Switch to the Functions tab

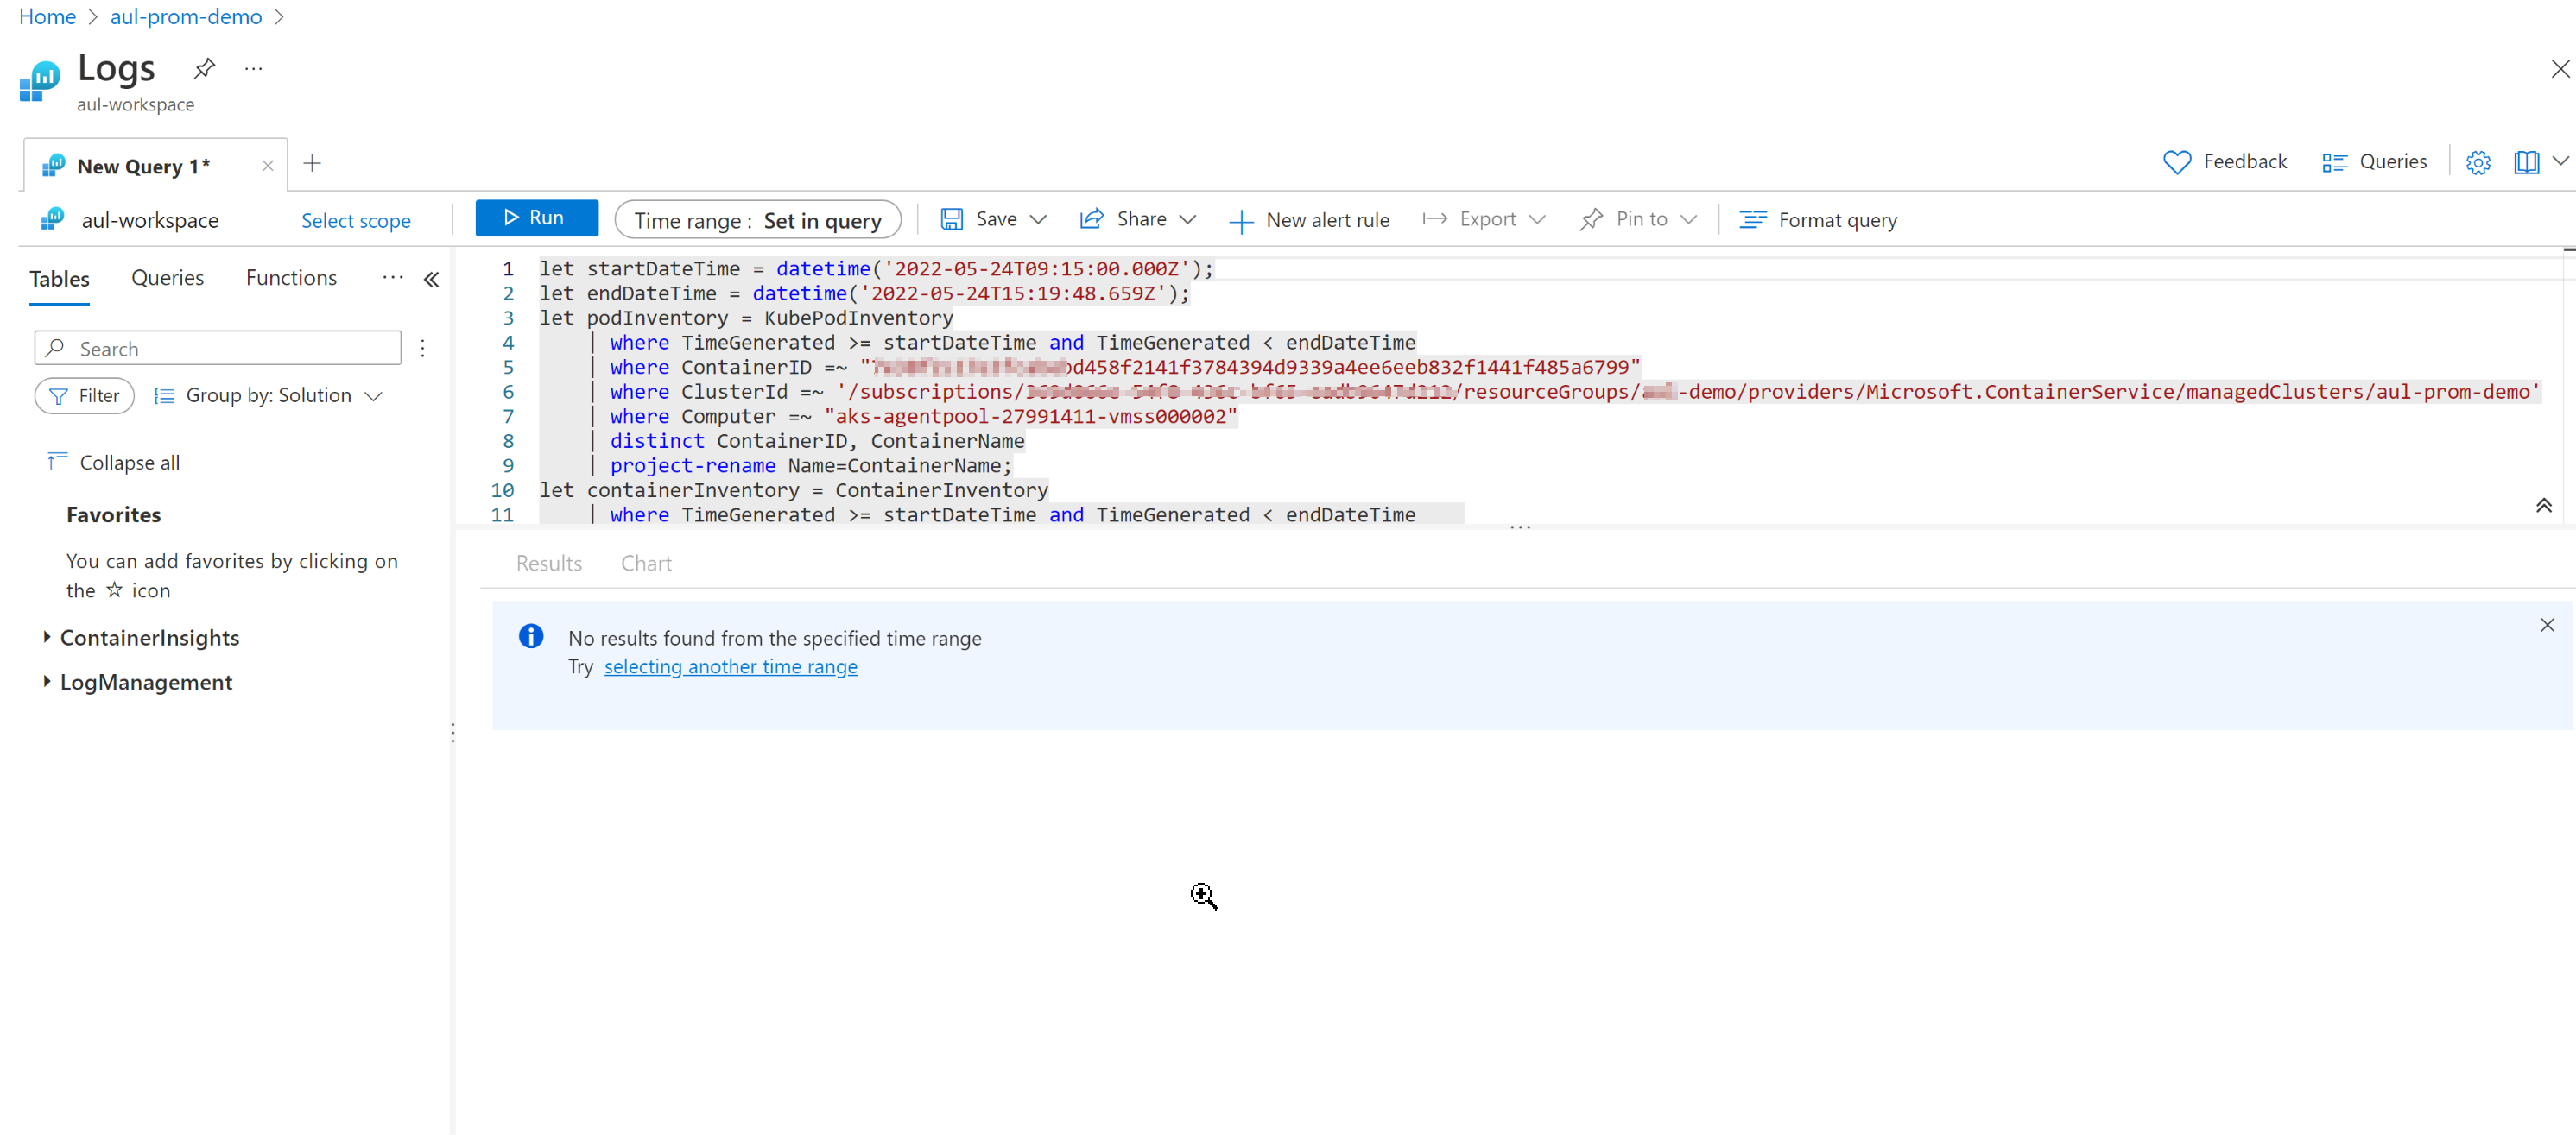(x=291, y=278)
